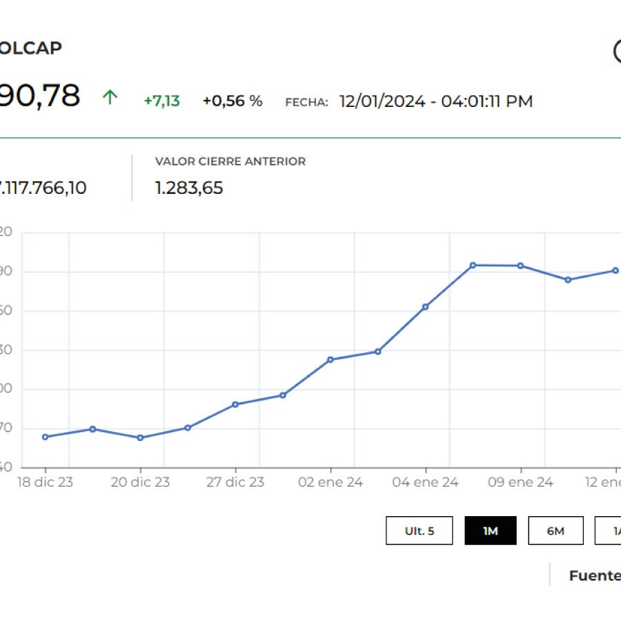Switch chart to the 1M range
Viewport: 621px width, 621px height.
(491, 531)
